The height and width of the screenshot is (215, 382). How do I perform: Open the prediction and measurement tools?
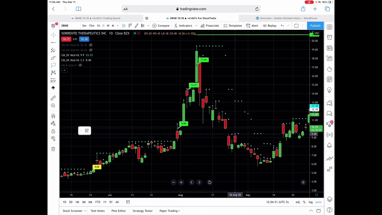click(53, 80)
